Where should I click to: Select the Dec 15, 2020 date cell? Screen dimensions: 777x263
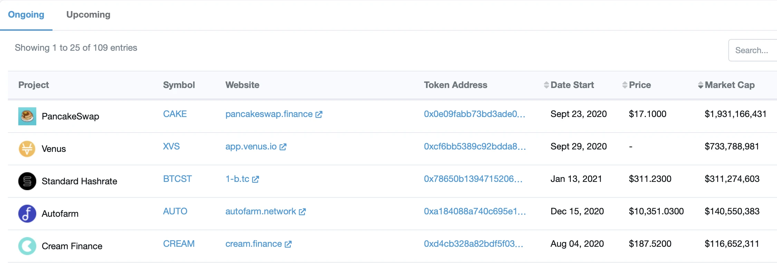577,211
